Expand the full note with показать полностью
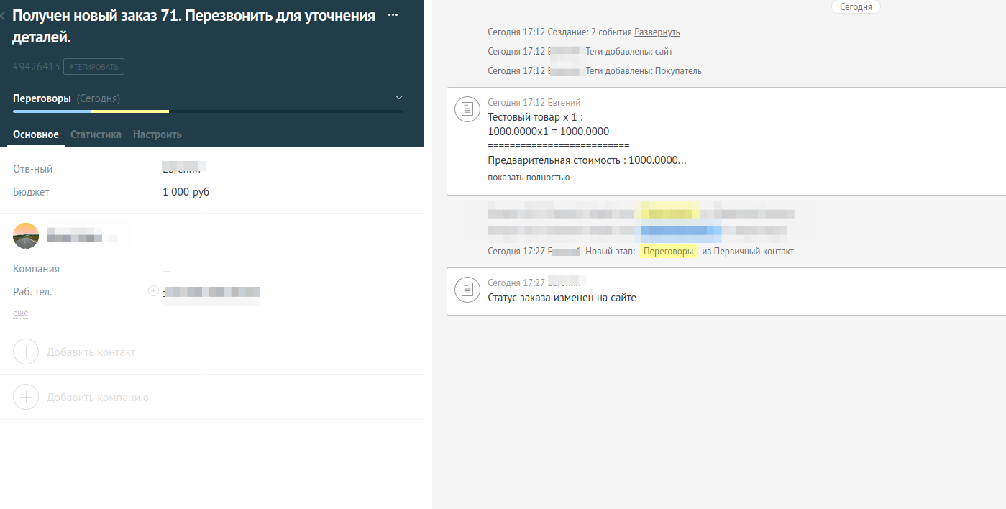 coord(529,178)
